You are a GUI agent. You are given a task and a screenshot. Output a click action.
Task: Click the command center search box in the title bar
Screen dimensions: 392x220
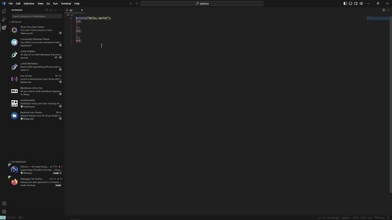202,4
